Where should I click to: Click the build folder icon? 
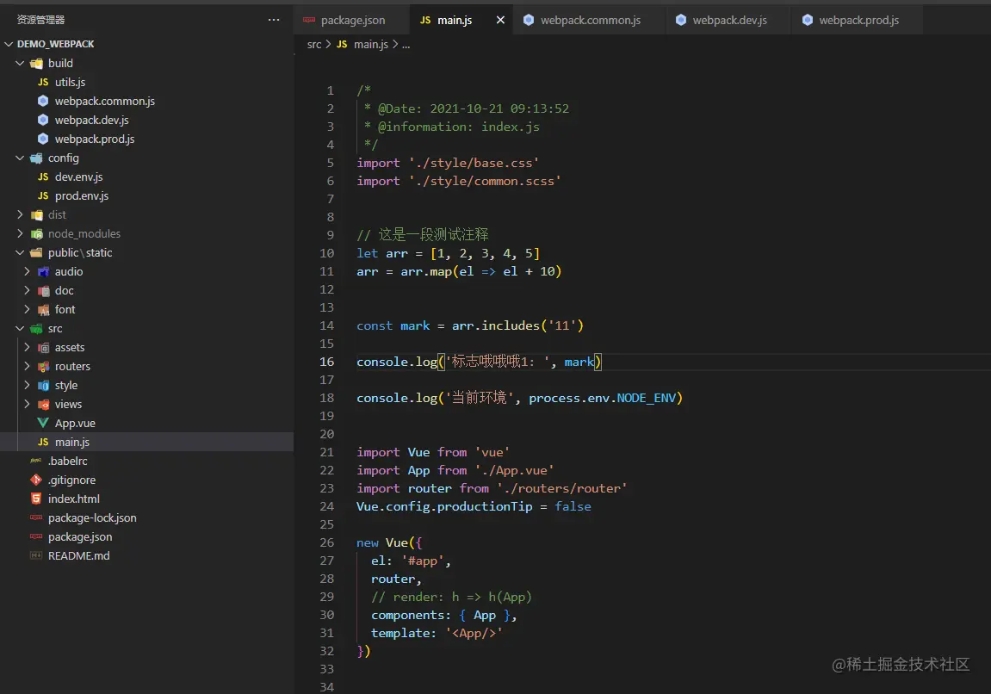pos(37,63)
